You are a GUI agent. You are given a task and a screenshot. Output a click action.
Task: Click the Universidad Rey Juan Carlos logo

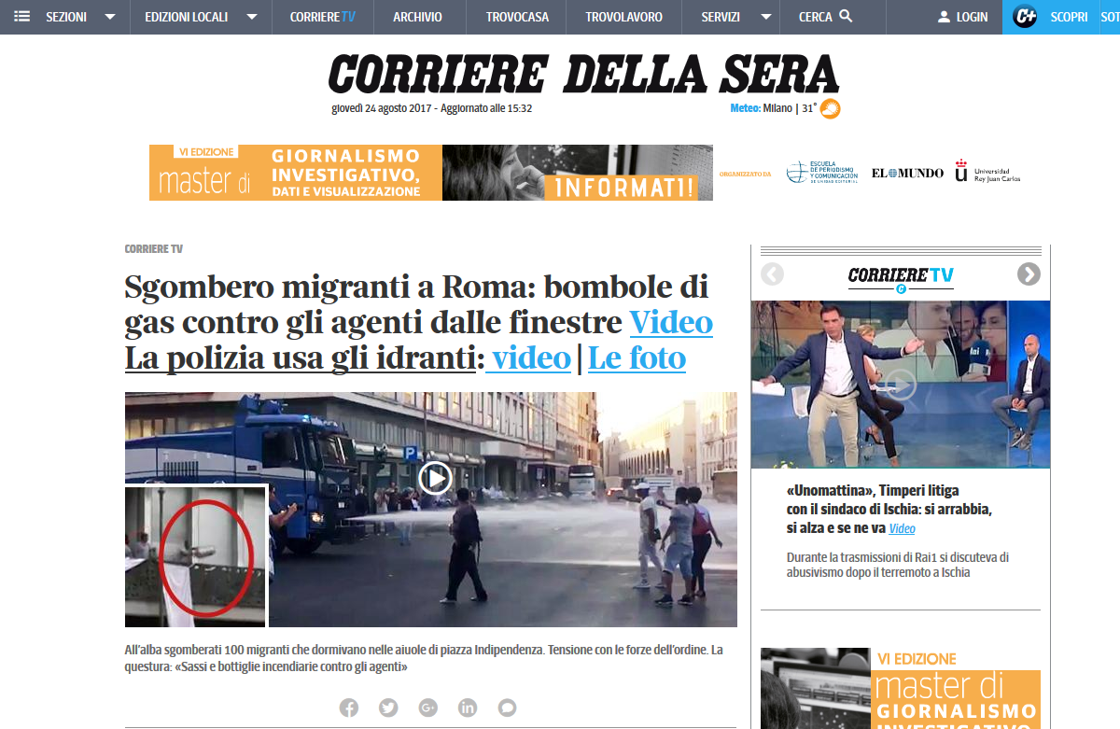point(987,173)
